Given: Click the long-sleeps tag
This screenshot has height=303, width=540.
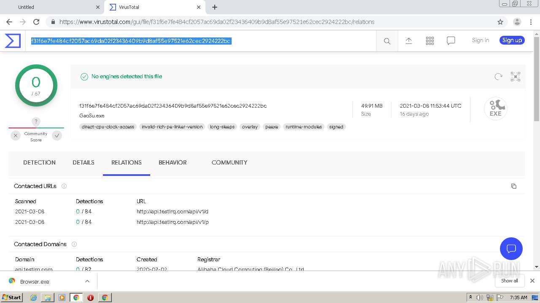Looking at the screenshot, I should pos(222,127).
